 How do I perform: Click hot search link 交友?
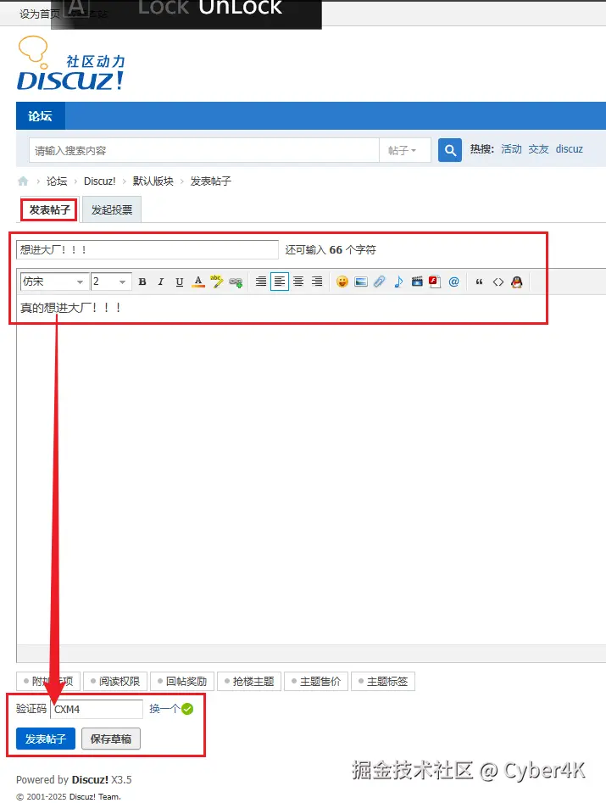pos(538,149)
